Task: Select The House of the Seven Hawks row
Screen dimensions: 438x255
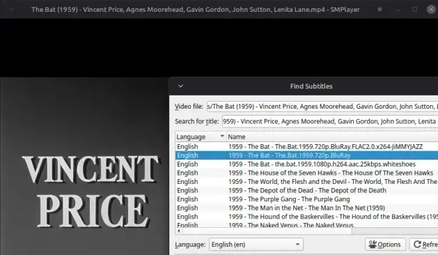Action: (x=306, y=173)
